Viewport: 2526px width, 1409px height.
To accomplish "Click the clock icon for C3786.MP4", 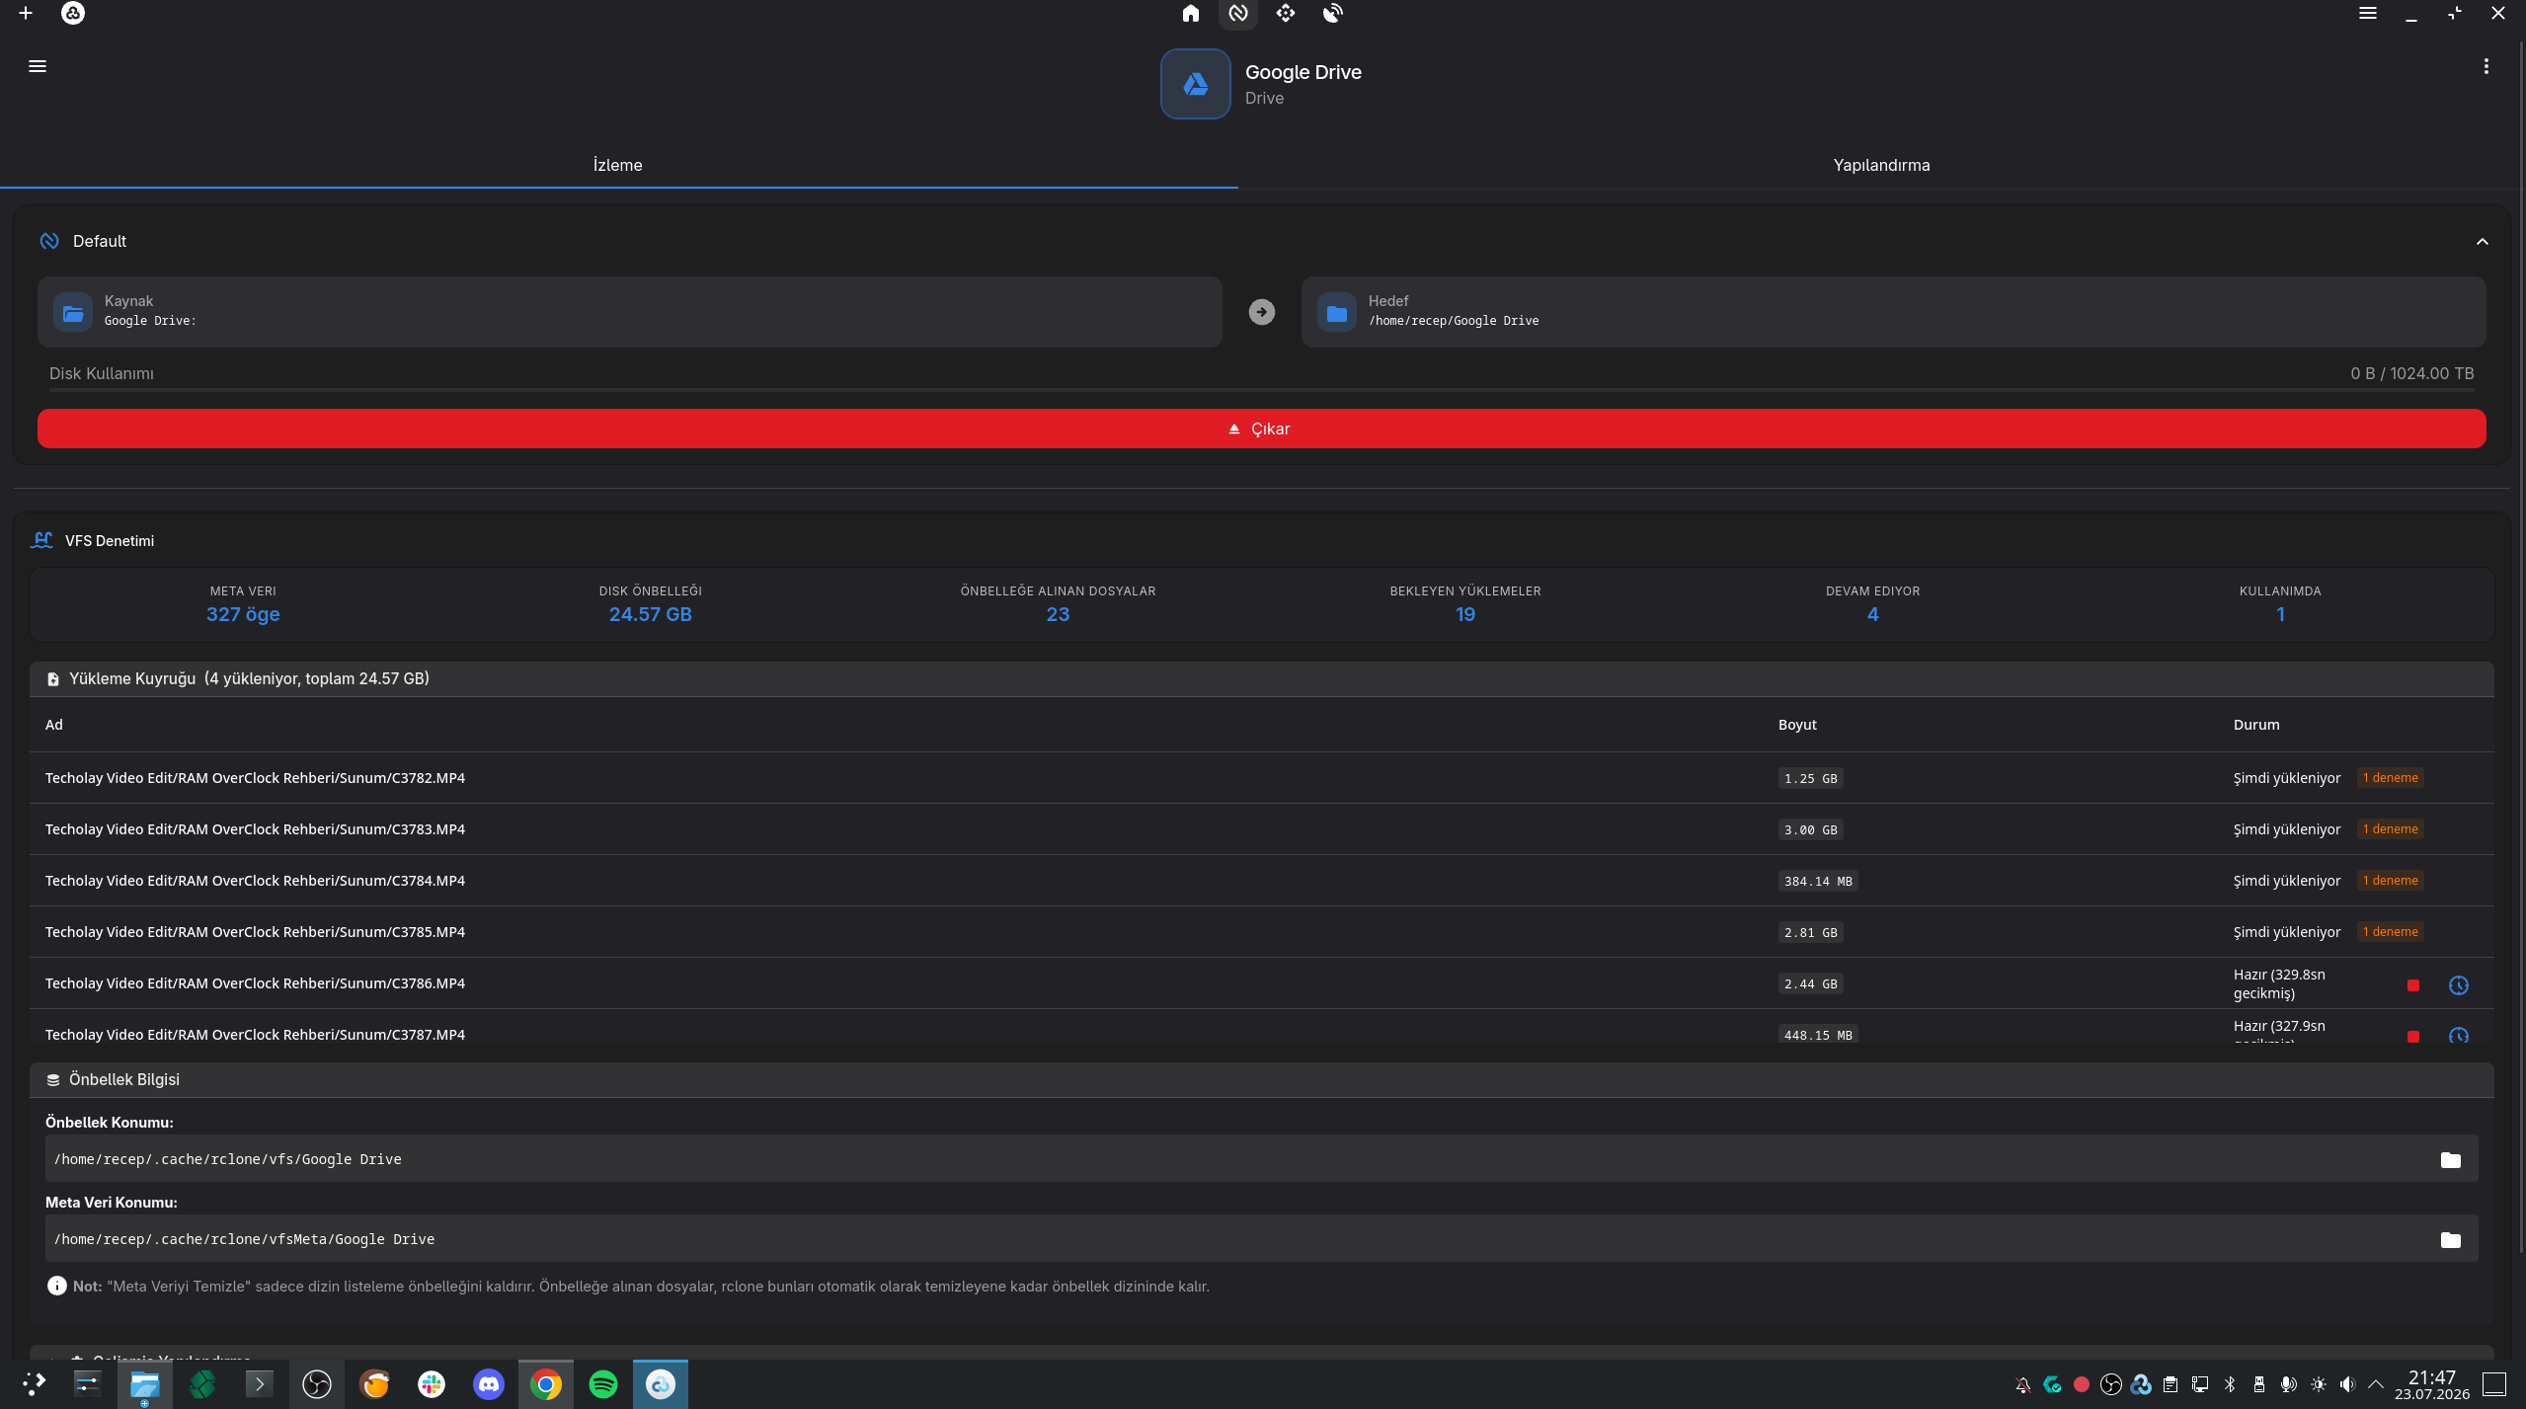I will pos(2459,985).
